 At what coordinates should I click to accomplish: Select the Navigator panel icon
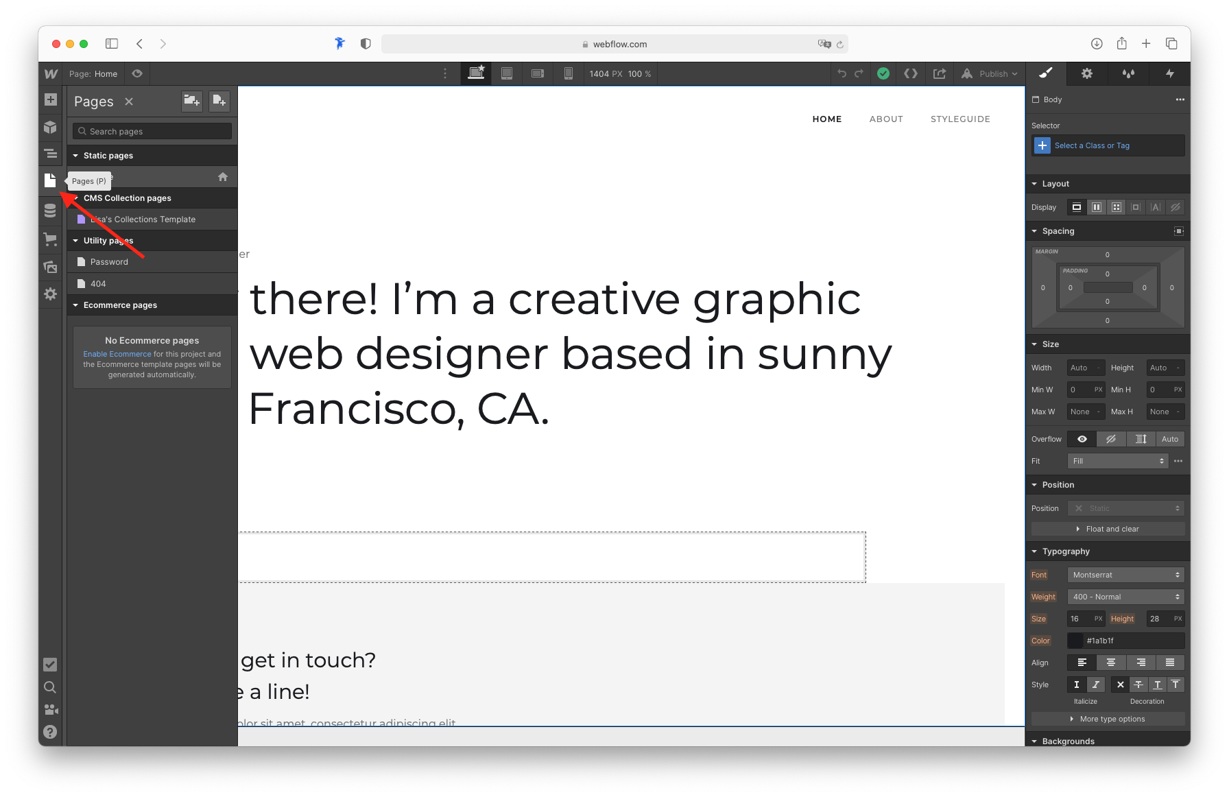pos(50,154)
